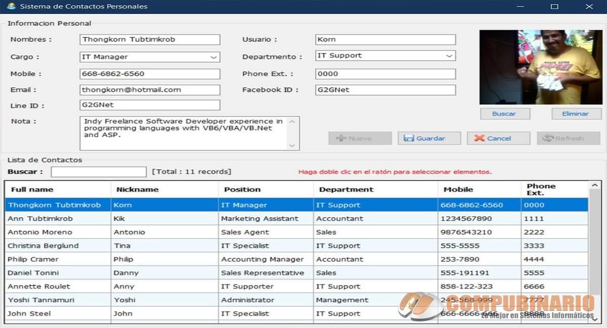Click Nota scrollbar down arrow

(x=292, y=145)
